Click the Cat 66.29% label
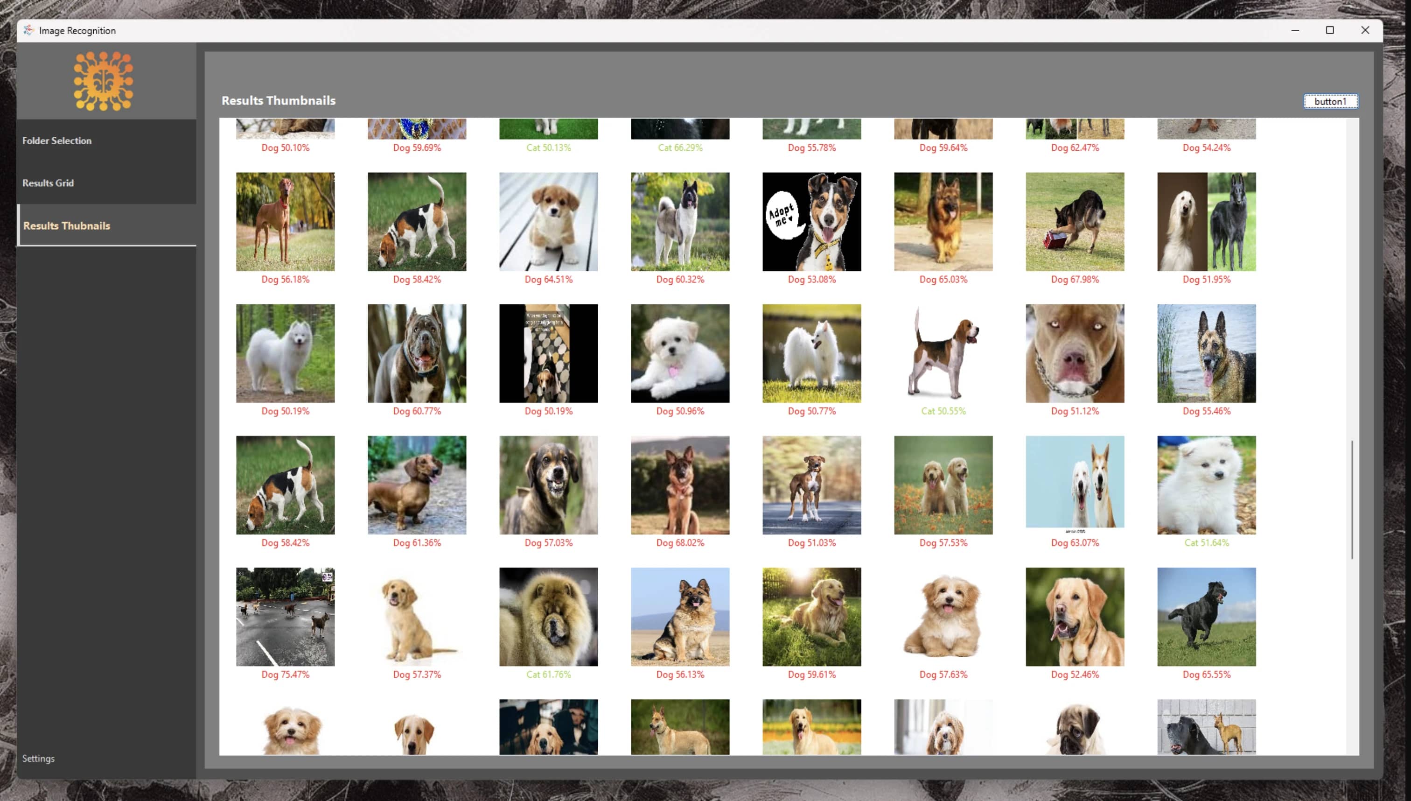The width and height of the screenshot is (1411, 801). click(680, 148)
